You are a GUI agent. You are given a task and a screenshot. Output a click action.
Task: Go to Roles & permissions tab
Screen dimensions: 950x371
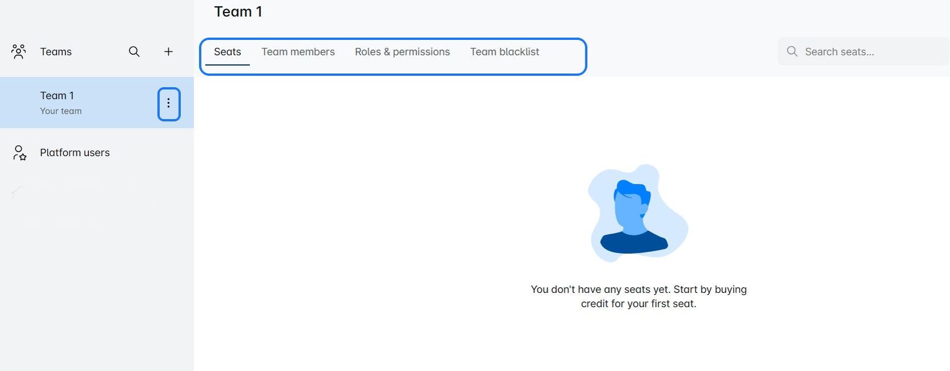402,52
